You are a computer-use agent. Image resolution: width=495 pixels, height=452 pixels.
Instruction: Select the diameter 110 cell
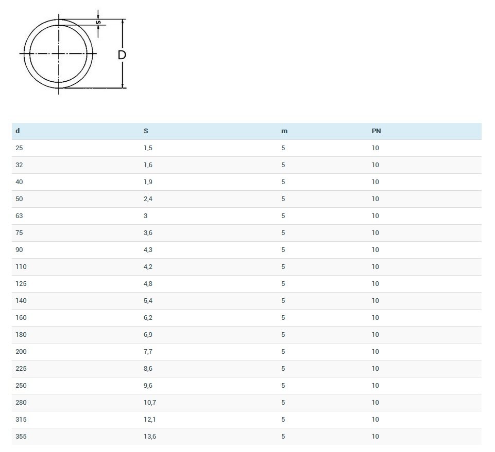(x=21, y=267)
